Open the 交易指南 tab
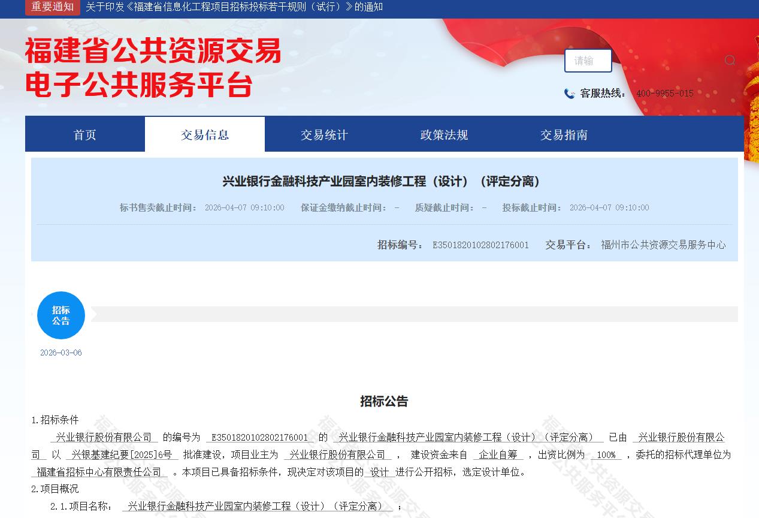 [x=564, y=135]
